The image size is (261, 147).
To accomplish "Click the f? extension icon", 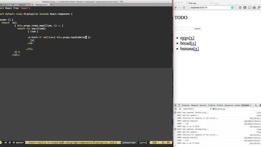I will point(259,7).
